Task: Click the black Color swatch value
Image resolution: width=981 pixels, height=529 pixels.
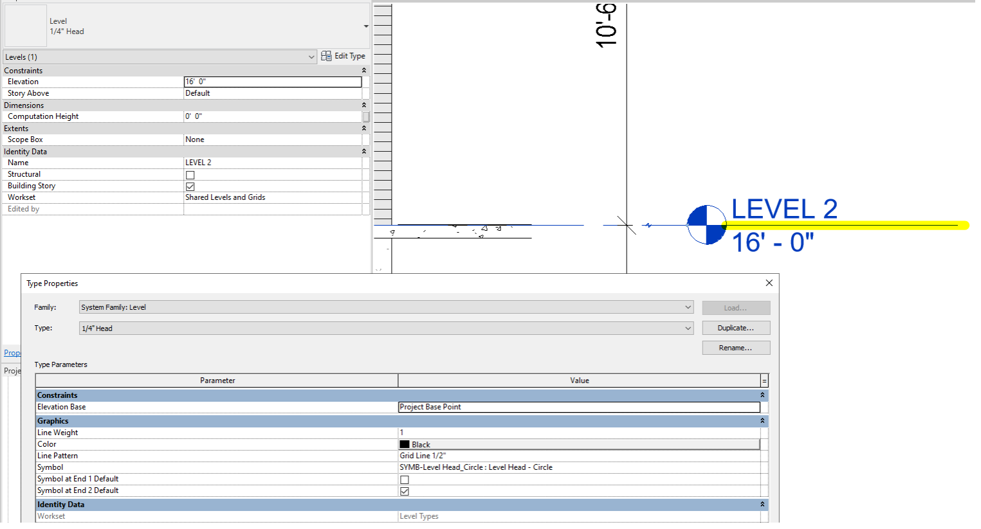Action: tap(579, 444)
